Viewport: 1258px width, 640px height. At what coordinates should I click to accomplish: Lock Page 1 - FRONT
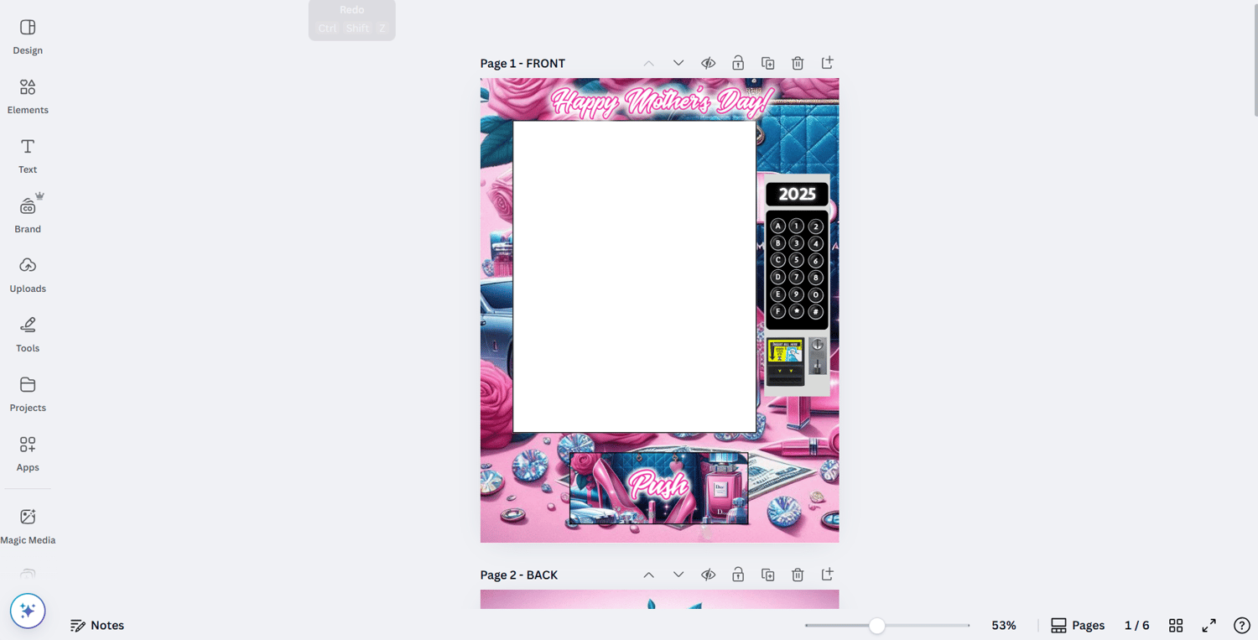point(738,63)
